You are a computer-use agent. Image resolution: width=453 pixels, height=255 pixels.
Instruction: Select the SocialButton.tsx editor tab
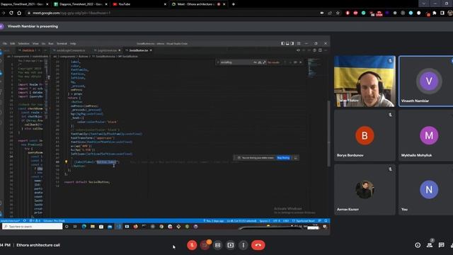[x=139, y=50]
